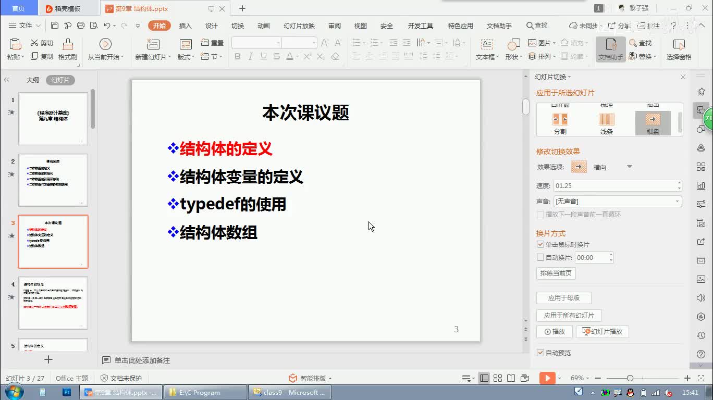Start slideshow from current slide (从当前开始)
This screenshot has width=713, height=400.
(x=105, y=49)
